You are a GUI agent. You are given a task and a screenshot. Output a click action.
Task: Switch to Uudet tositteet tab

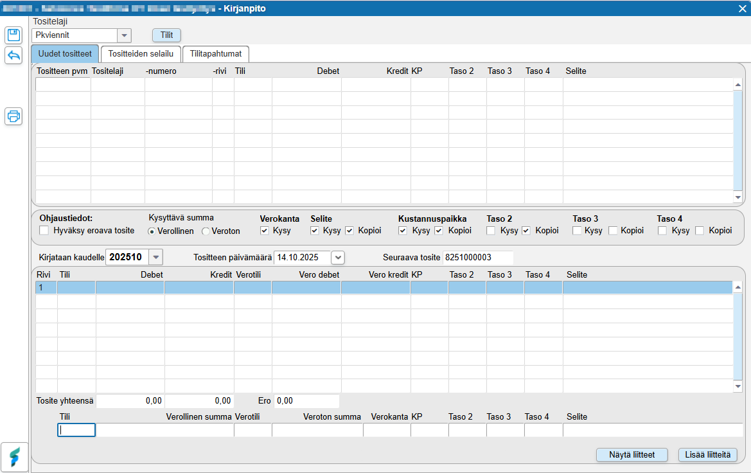[65, 54]
